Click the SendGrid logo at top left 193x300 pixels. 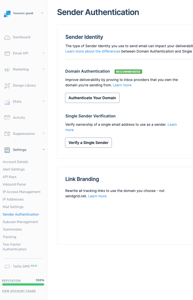pyautogui.click(x=7, y=13)
